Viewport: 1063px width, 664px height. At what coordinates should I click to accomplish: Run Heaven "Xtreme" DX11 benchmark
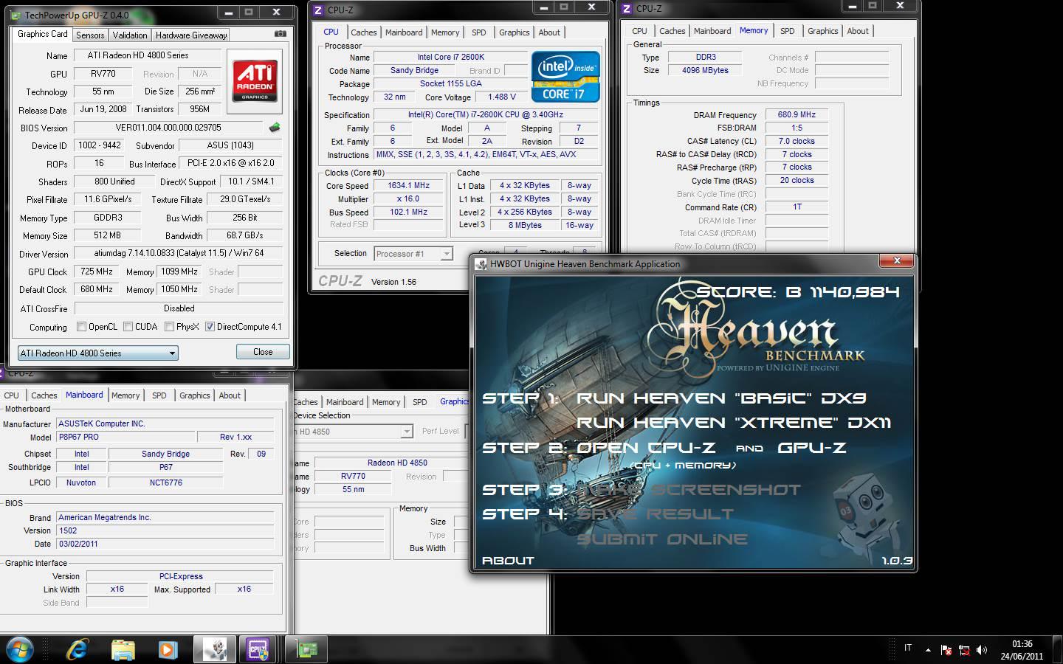tap(734, 423)
